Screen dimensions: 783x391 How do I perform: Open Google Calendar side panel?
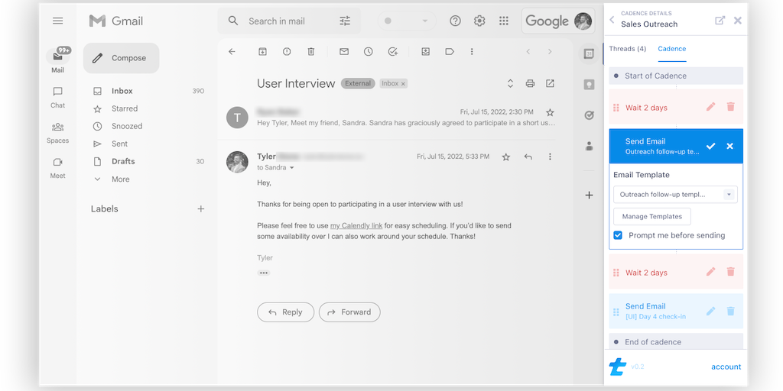pos(589,53)
